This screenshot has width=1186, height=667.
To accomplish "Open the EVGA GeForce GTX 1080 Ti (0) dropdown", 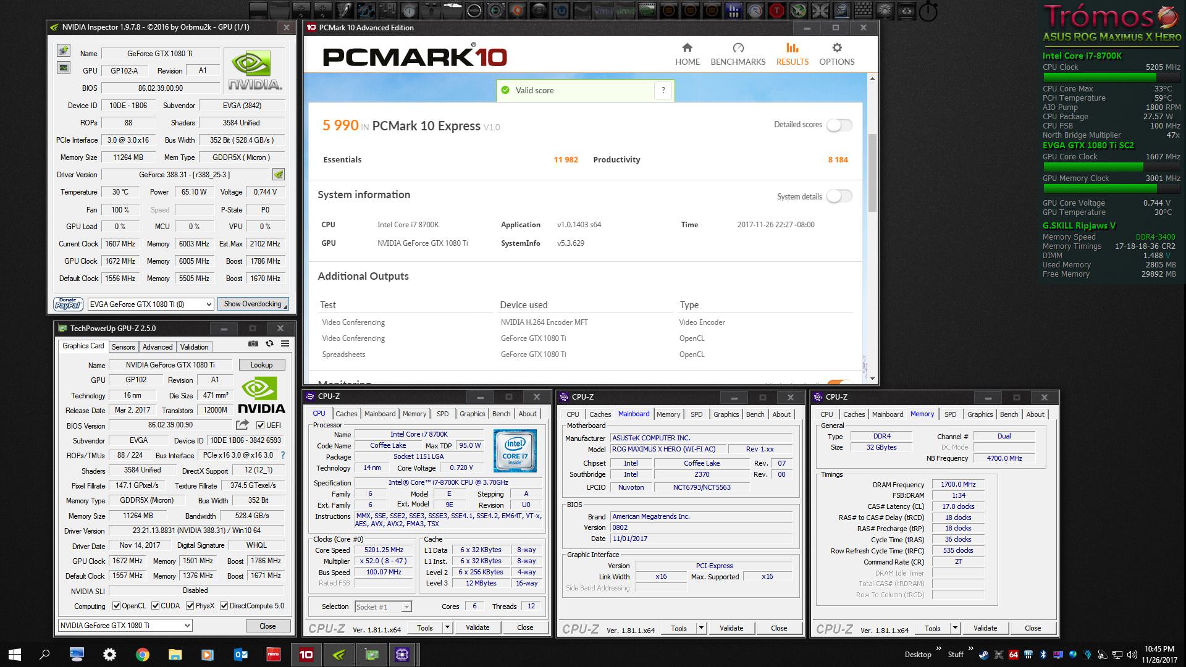I will pyautogui.click(x=151, y=304).
